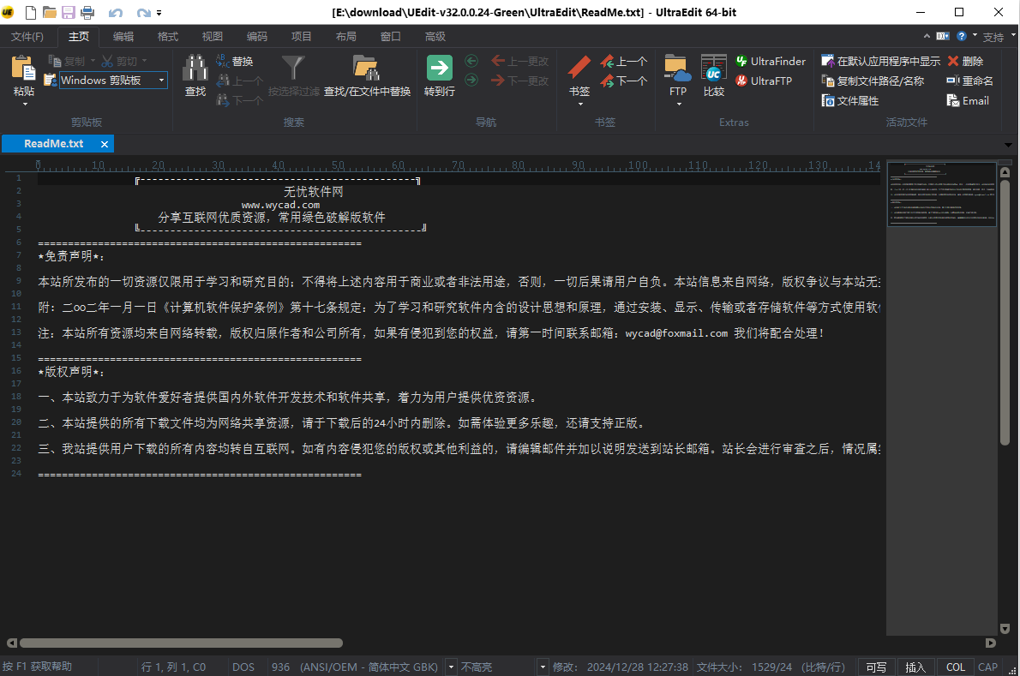Open 文件属性 (file properties)
Viewport: 1020px width, 676px height.
tap(855, 100)
